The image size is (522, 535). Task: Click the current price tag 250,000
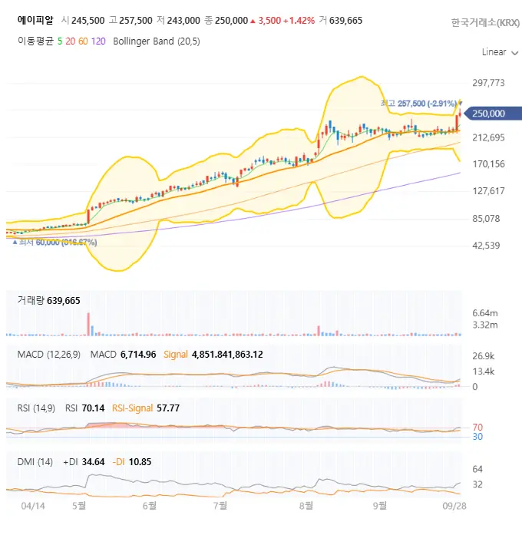[x=493, y=114]
